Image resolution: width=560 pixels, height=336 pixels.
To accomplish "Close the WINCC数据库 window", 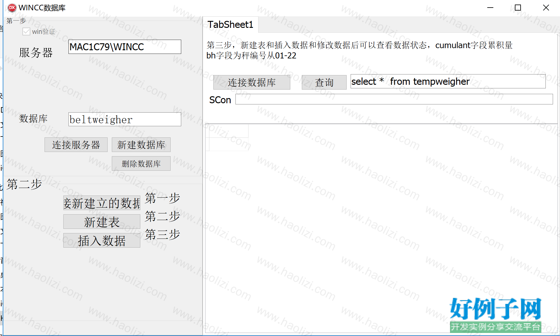I will pos(546,8).
